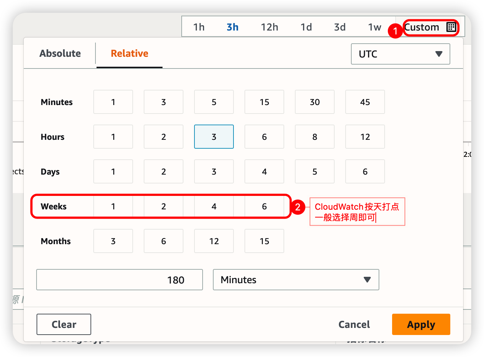Choose 45 Minutes relative option
This screenshot has width=484, height=357.
(365, 102)
